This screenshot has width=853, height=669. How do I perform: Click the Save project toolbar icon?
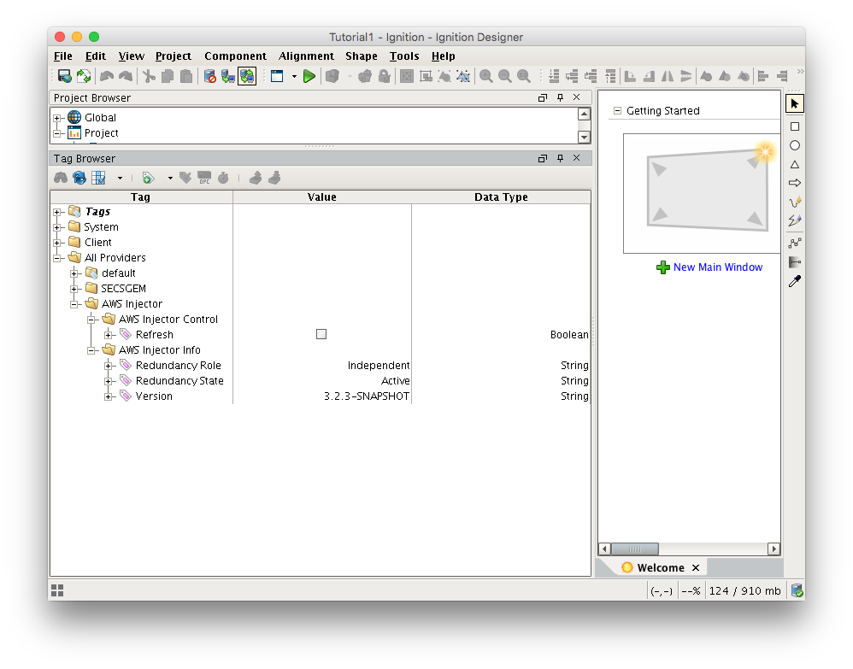tap(64, 76)
